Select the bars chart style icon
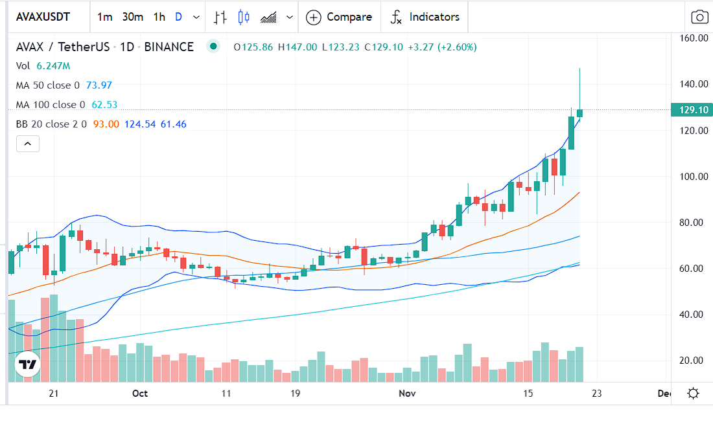 click(x=220, y=17)
